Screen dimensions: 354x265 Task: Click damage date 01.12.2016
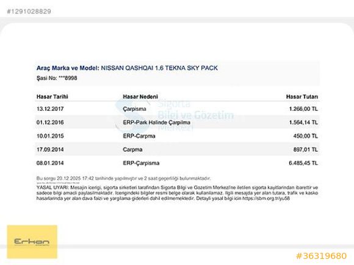[x=50, y=122]
